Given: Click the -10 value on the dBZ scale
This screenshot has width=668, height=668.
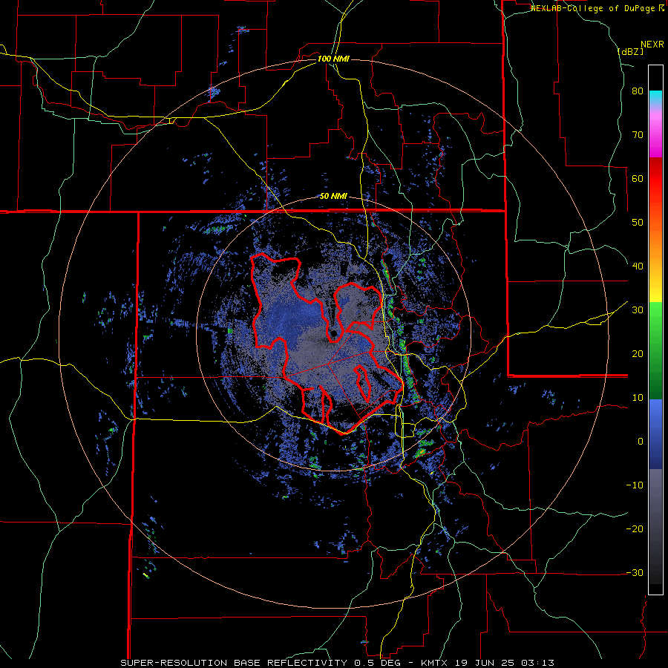Looking at the screenshot, I should [635, 485].
